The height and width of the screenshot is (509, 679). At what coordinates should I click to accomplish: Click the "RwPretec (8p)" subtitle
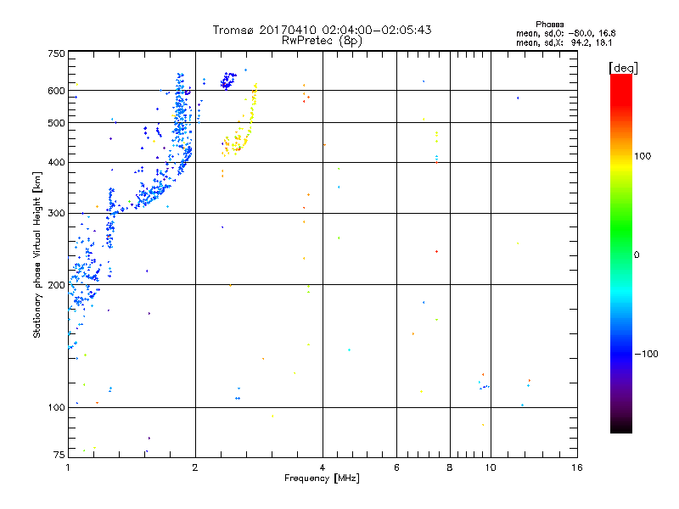322,41
